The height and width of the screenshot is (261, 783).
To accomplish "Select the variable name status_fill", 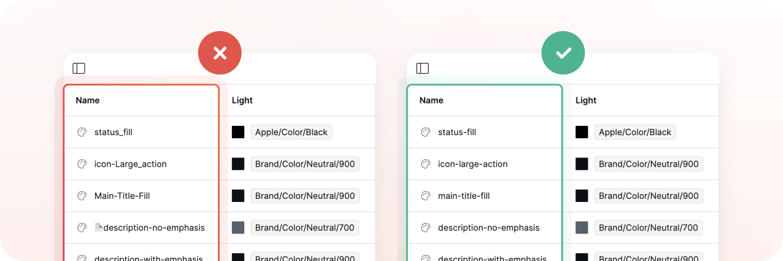I will pos(113,132).
